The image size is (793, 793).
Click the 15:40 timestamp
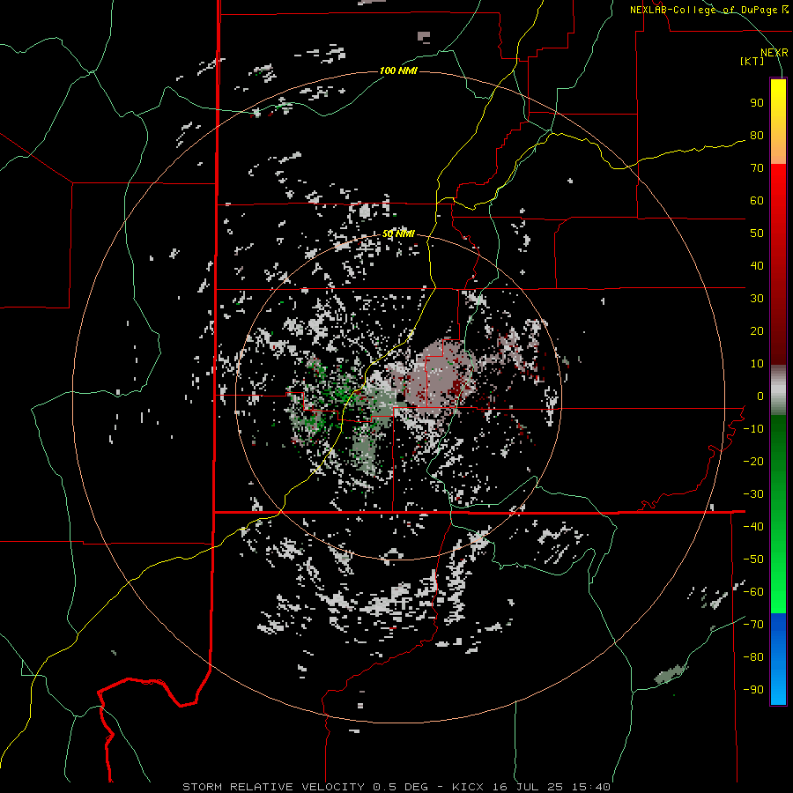pos(590,787)
